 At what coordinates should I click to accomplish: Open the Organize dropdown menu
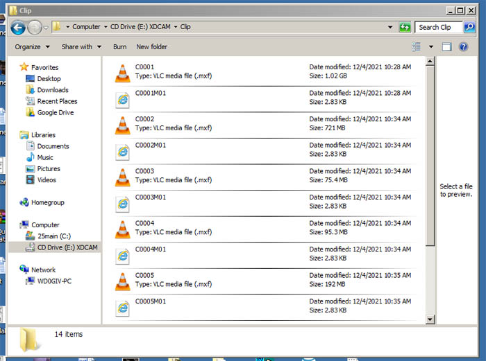[x=32, y=47]
